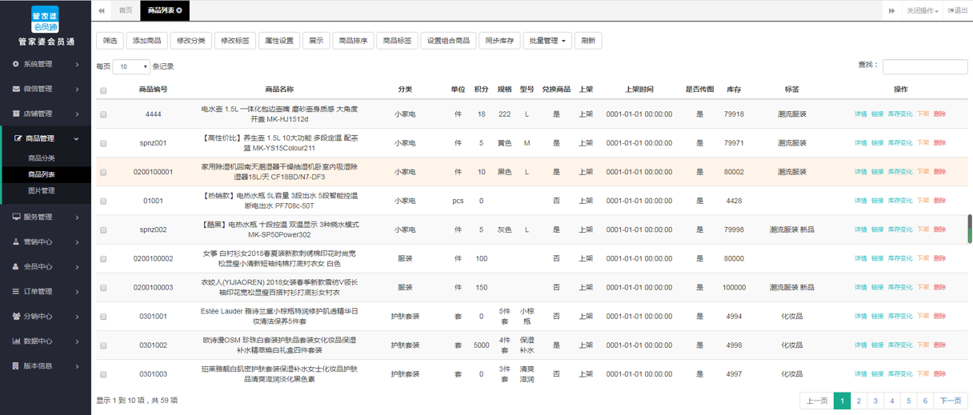
Task: Open 商品列表 in the sidebar
Action: 42,174
